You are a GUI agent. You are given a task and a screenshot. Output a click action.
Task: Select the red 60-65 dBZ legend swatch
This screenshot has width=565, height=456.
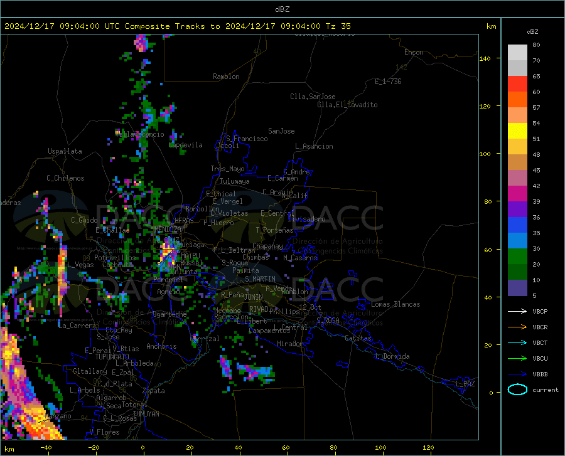click(x=517, y=84)
